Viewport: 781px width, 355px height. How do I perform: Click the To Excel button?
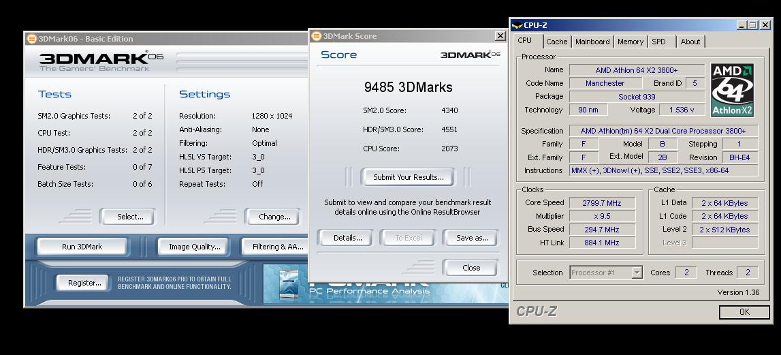pyautogui.click(x=408, y=238)
